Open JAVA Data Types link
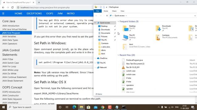 (10, 40)
